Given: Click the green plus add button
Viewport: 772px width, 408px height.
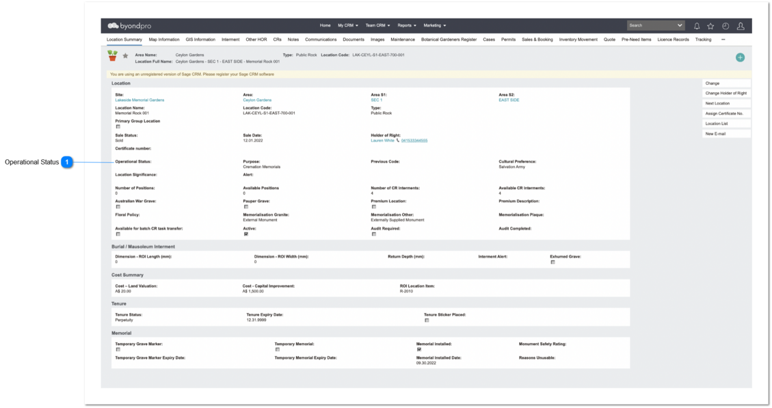Looking at the screenshot, I should 740,57.
